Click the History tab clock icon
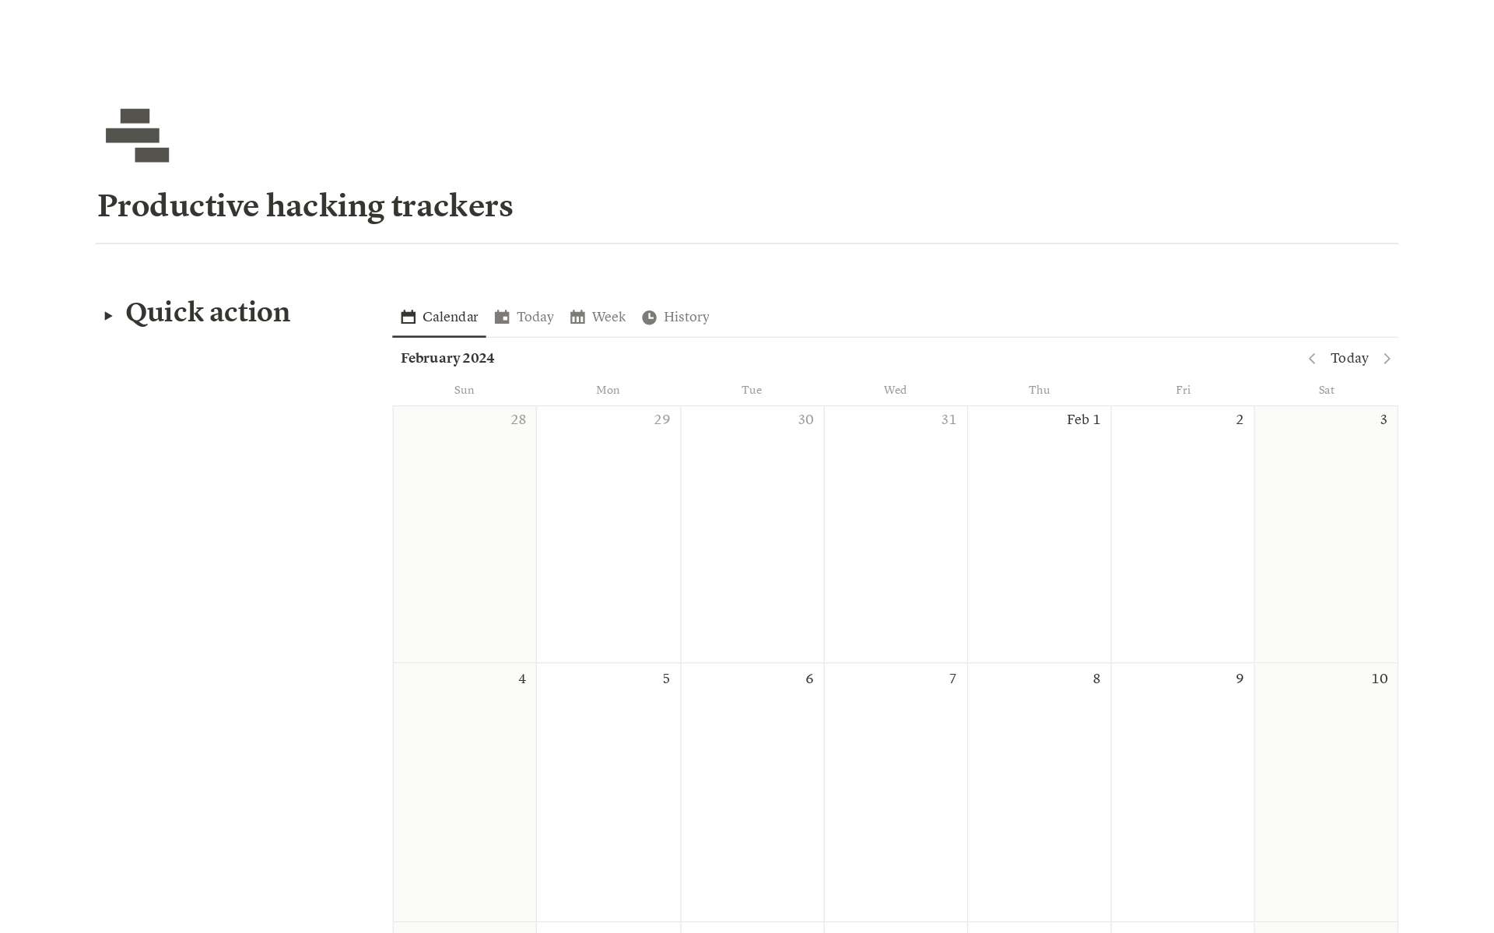The image size is (1494, 933). pos(649,317)
